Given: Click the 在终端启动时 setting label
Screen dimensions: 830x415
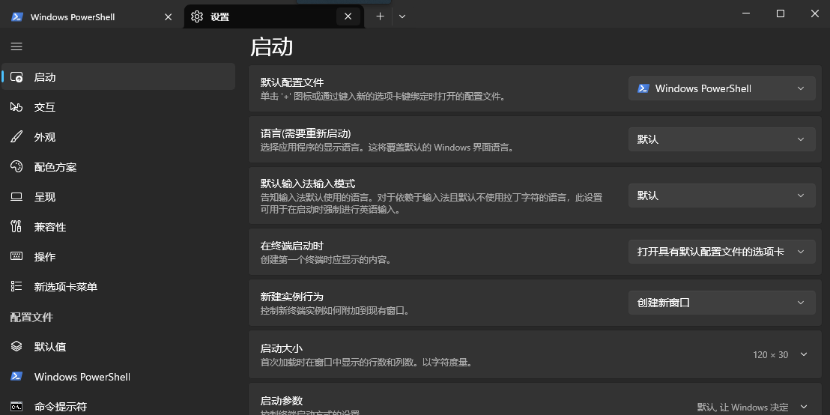Looking at the screenshot, I should pyautogui.click(x=292, y=246).
